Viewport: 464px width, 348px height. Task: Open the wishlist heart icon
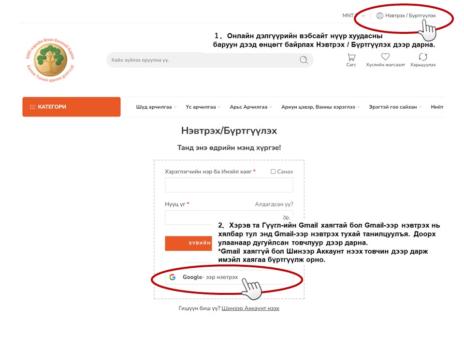tap(385, 57)
